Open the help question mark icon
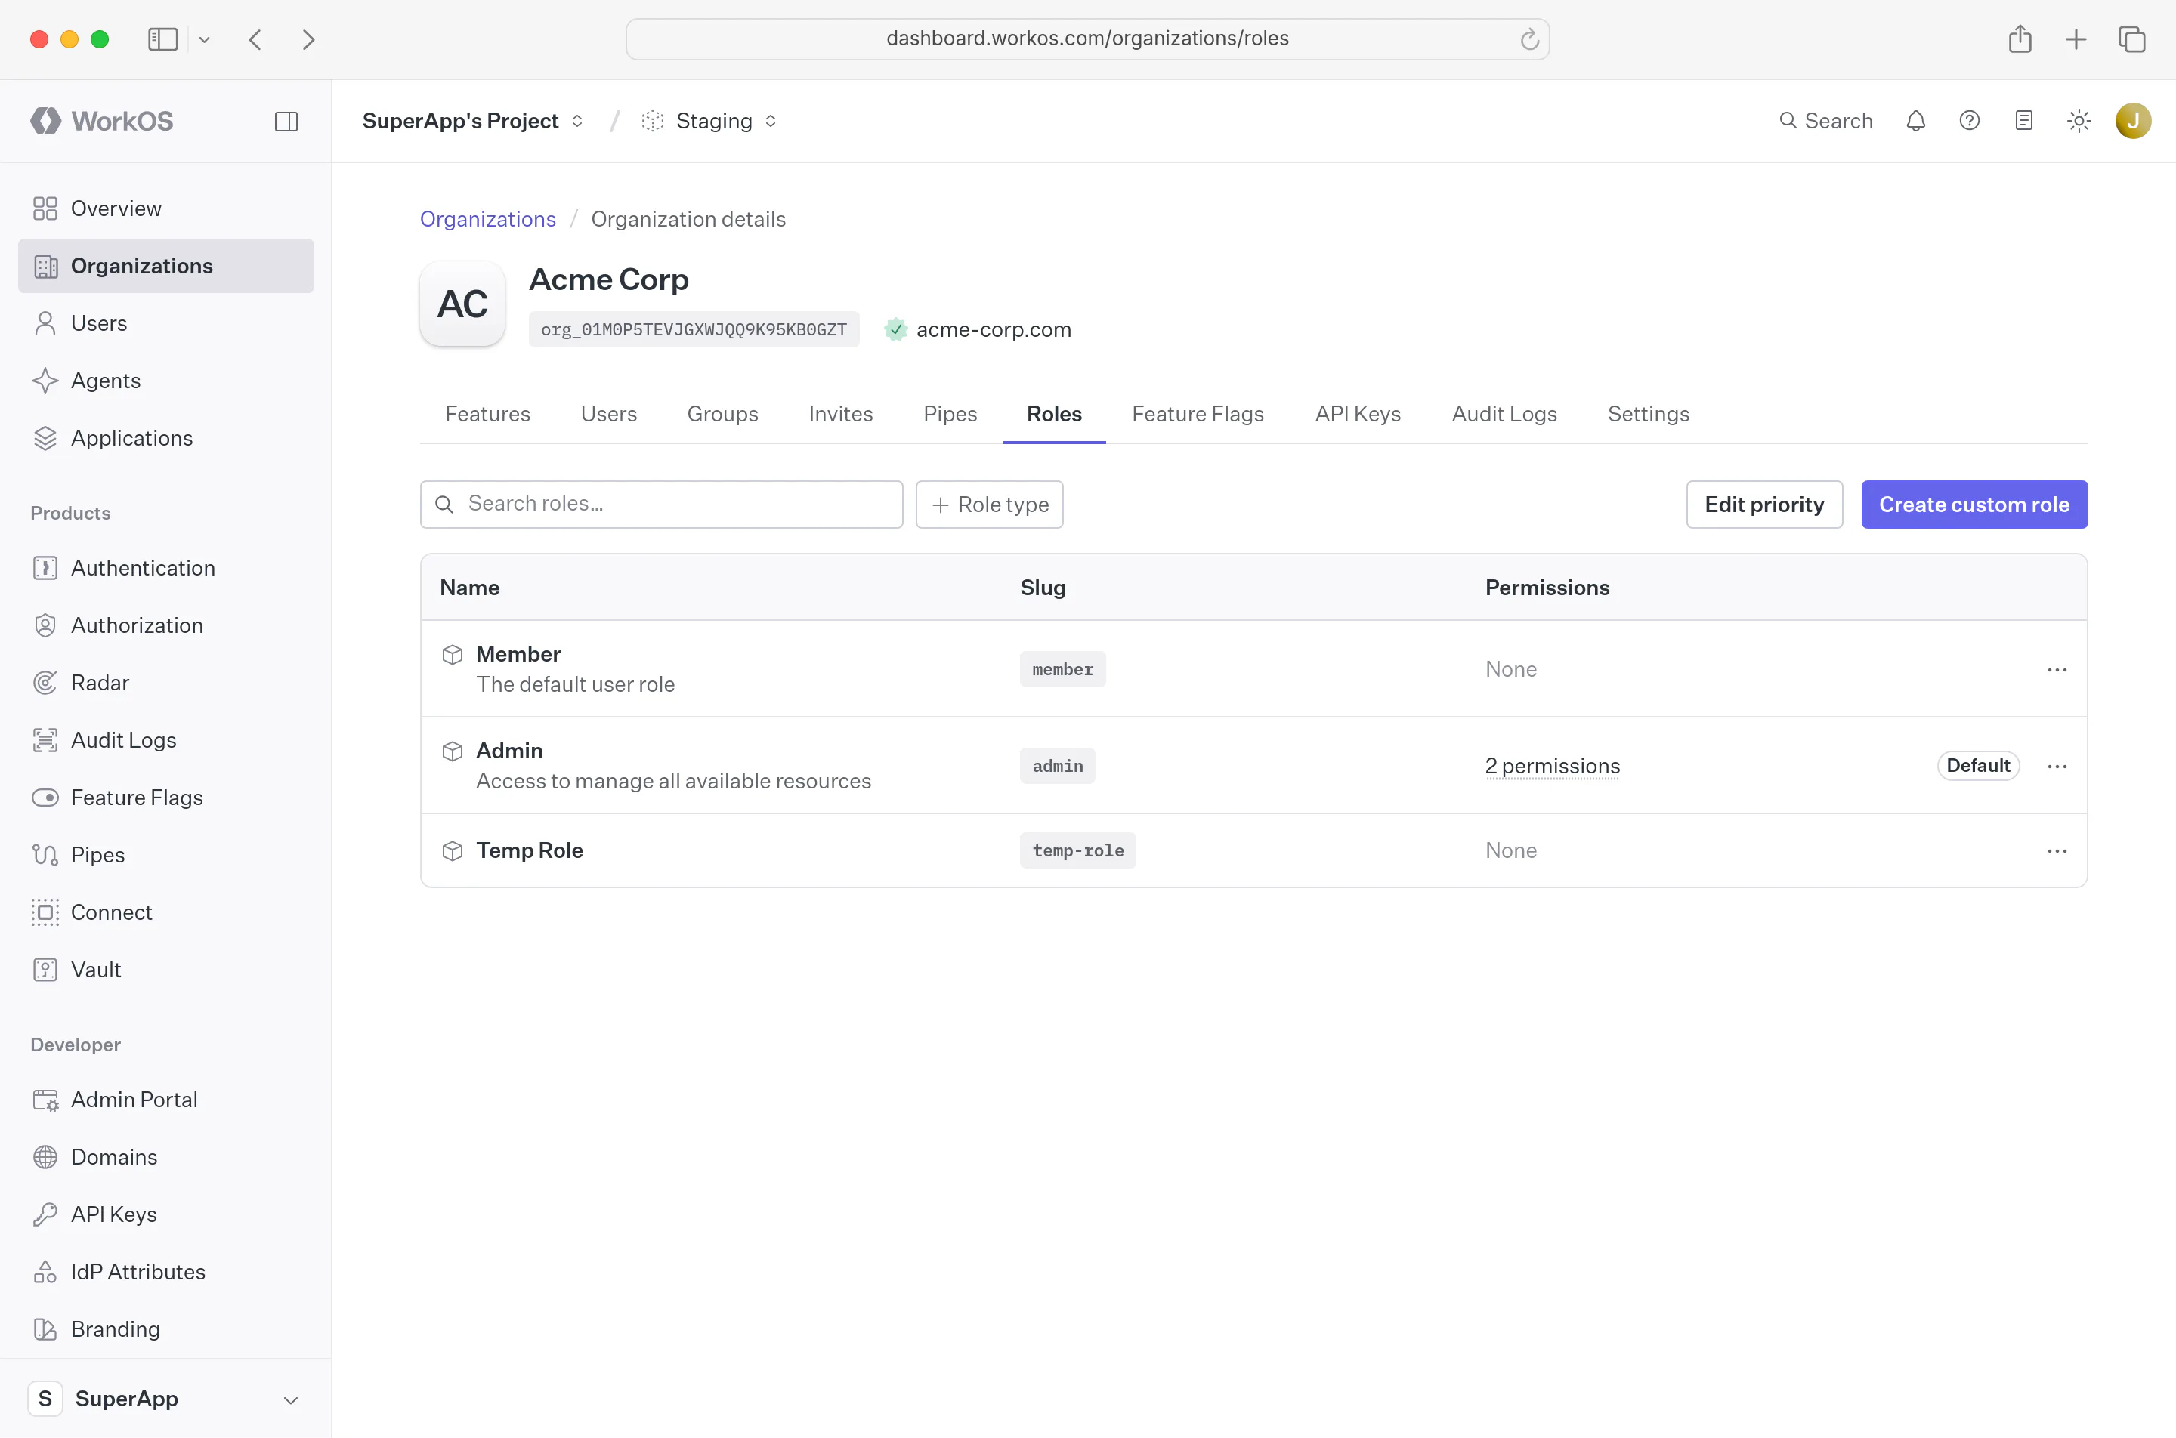This screenshot has height=1438, width=2176. tap(1970, 121)
